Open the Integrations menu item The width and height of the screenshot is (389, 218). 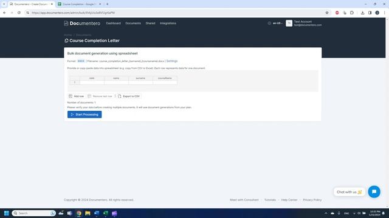point(168,23)
